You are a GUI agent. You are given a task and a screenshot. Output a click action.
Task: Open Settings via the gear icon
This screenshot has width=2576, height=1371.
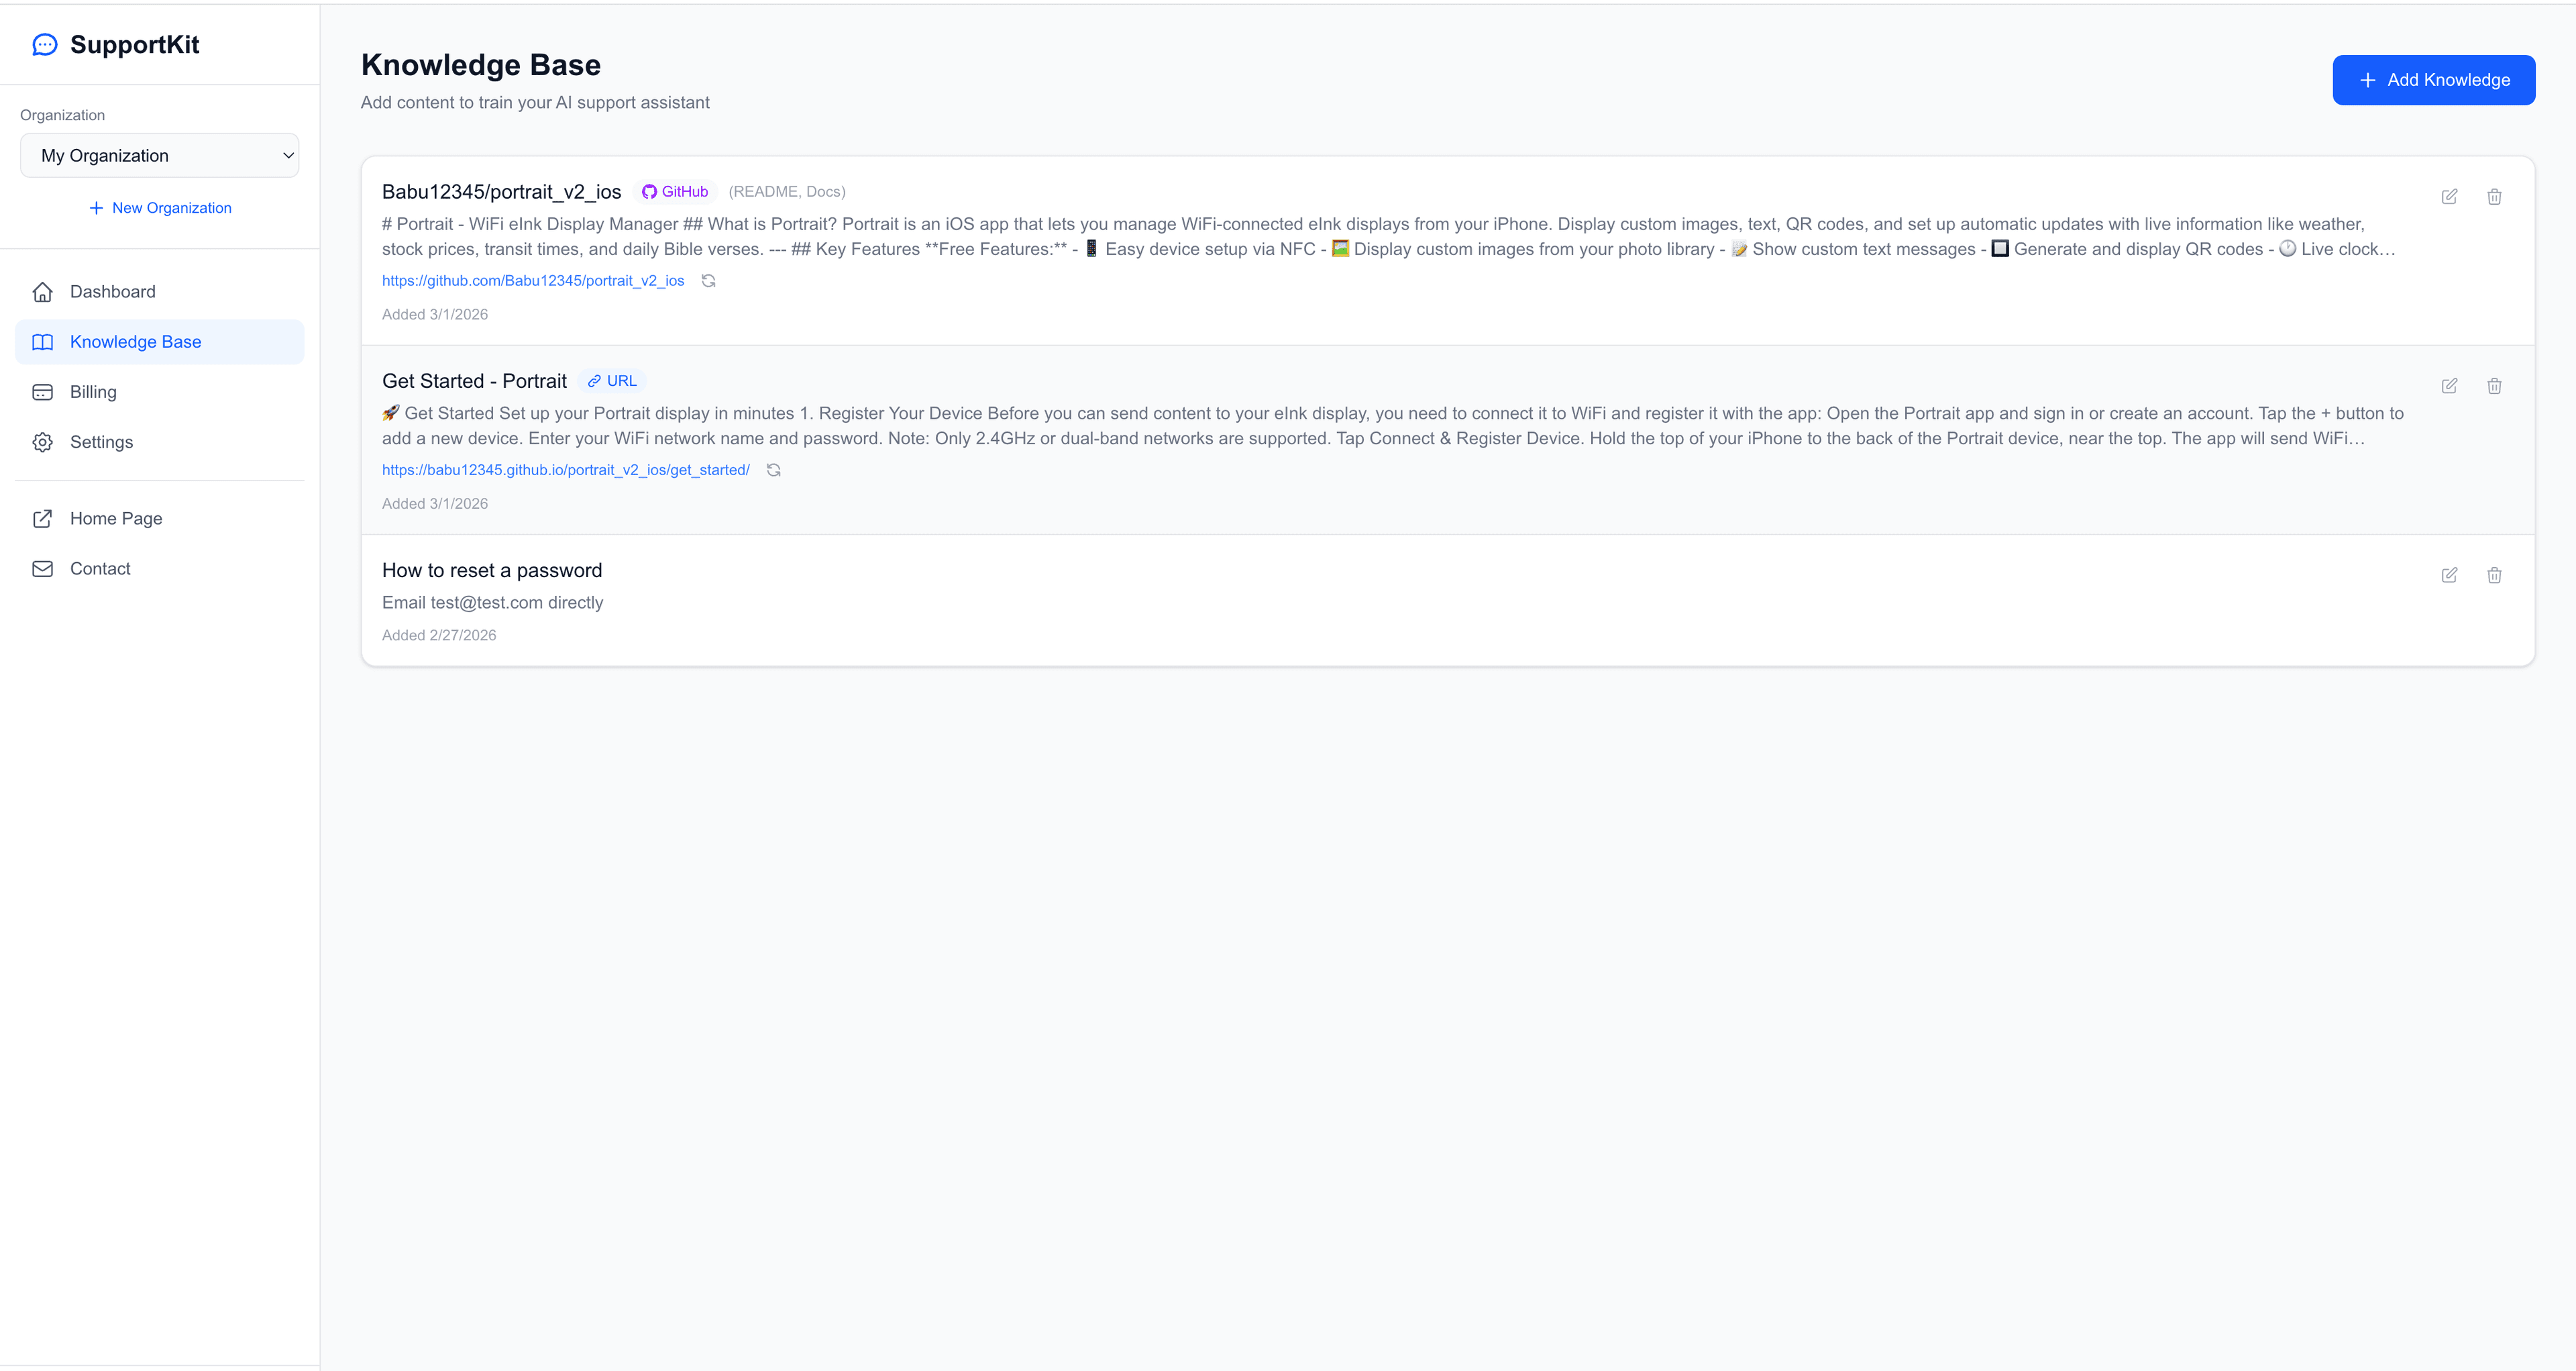[44, 442]
